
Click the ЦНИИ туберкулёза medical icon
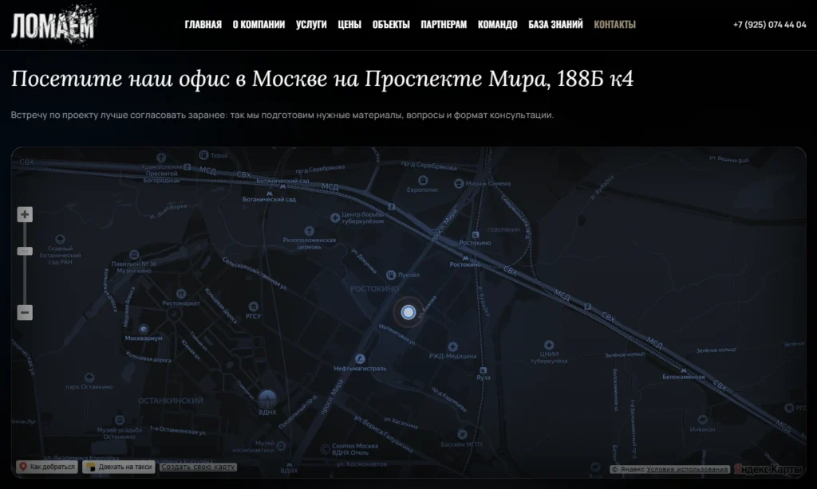coord(549,345)
